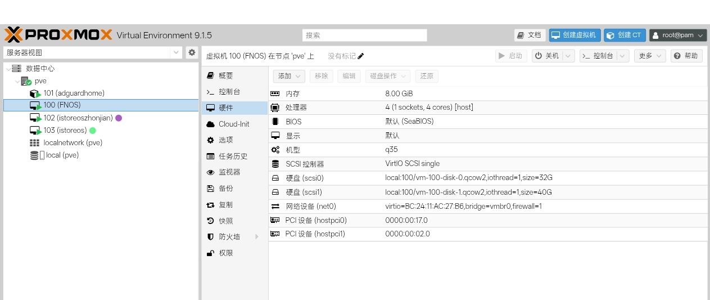Image resolution: width=710 pixels, height=300 pixels.
Task: Click the localnetwork grid icon
Action: click(35, 143)
